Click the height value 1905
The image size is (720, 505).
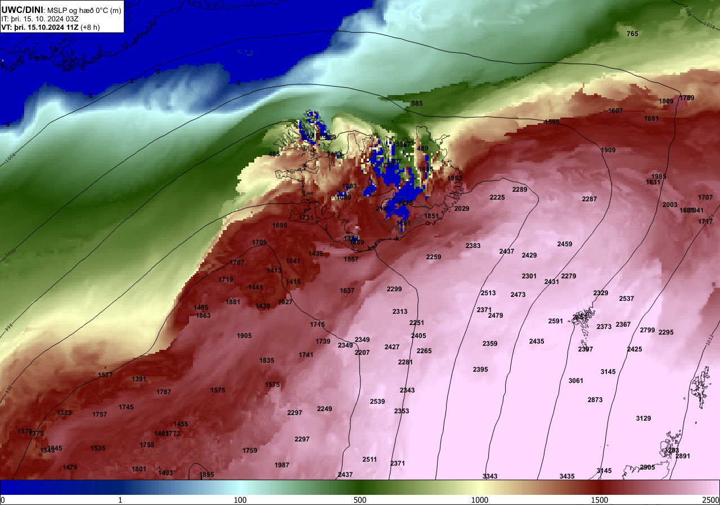click(x=244, y=336)
